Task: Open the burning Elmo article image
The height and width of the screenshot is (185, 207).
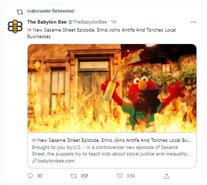Action: click(x=112, y=88)
